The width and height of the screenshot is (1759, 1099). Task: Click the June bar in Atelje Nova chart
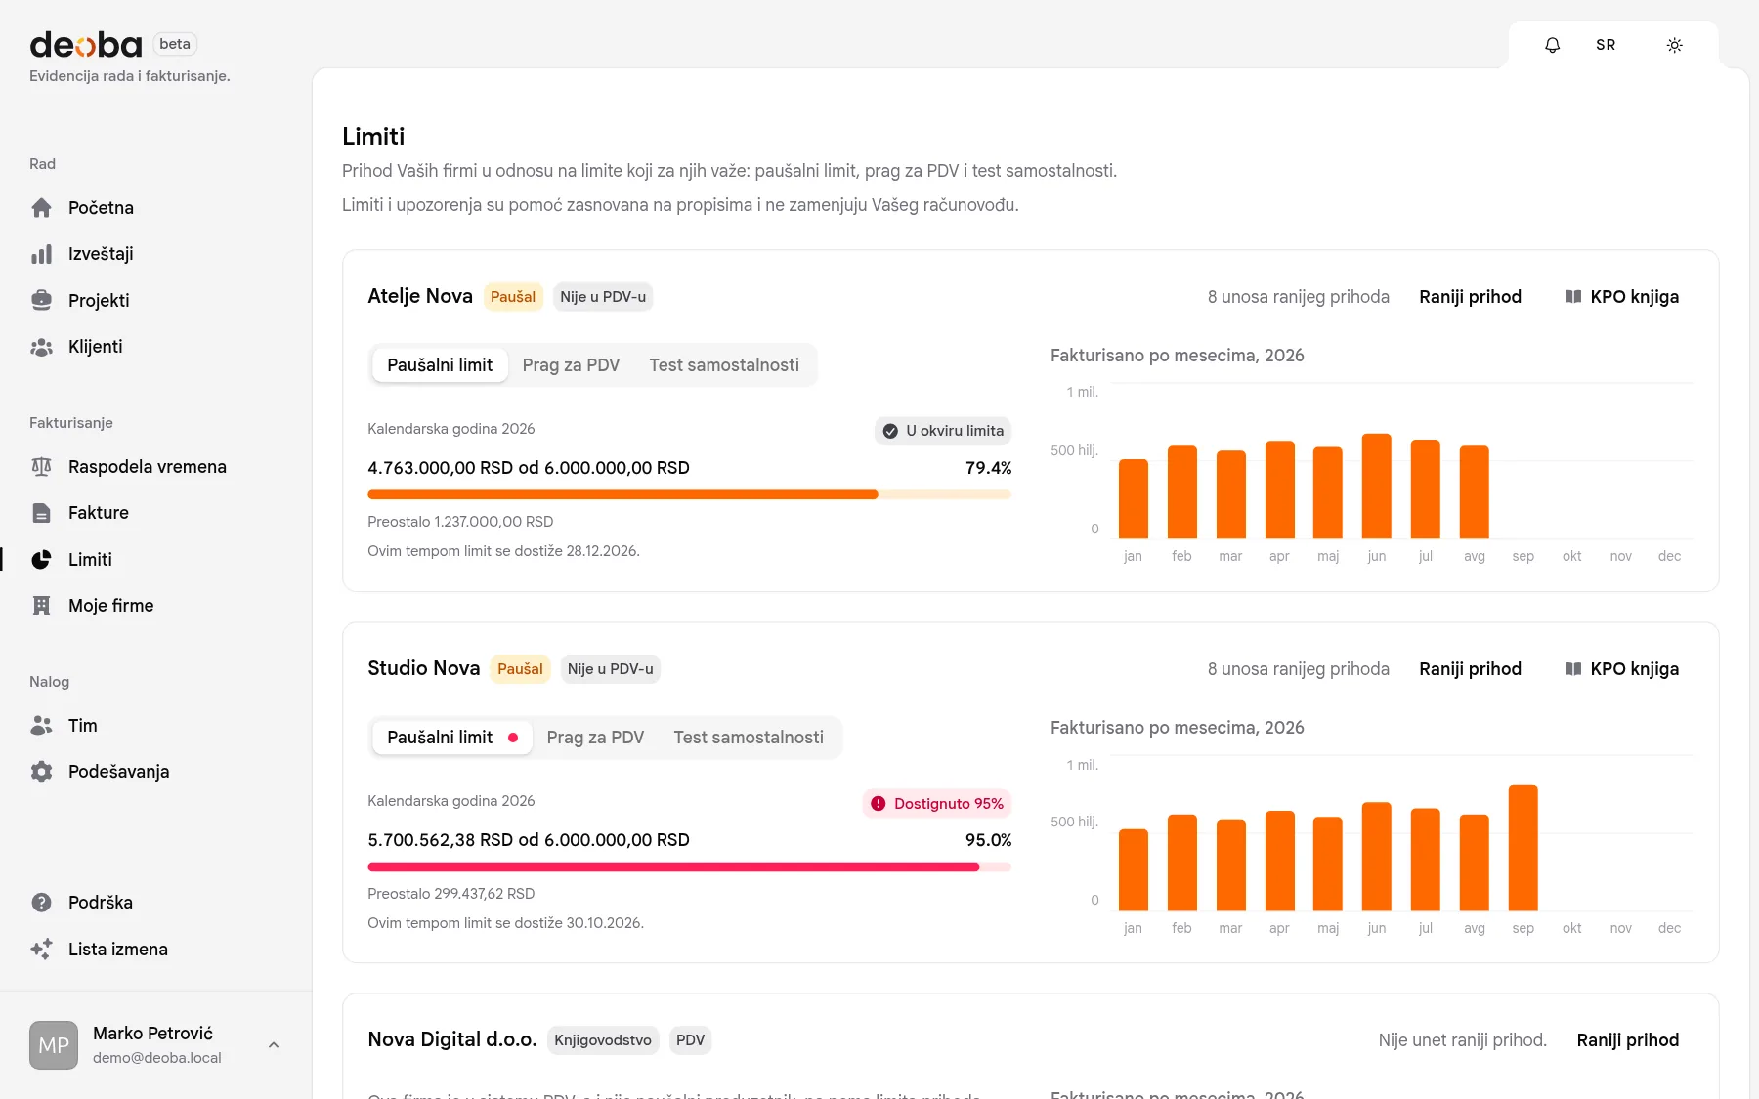point(1376,486)
